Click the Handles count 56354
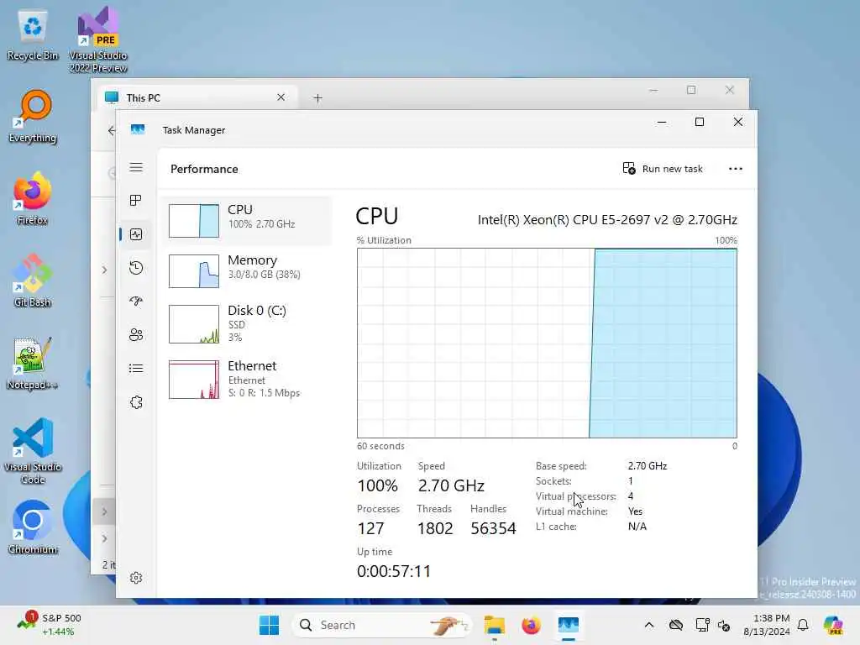This screenshot has height=645, width=860. (493, 528)
